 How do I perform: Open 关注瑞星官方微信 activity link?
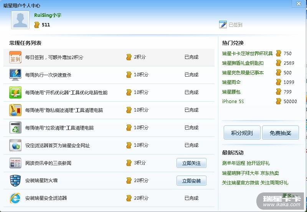[x=255, y=182]
